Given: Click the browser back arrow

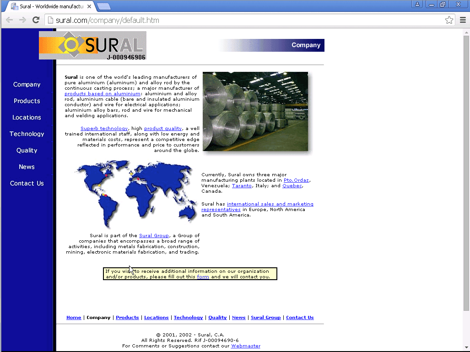Looking at the screenshot, I should click(9, 20).
